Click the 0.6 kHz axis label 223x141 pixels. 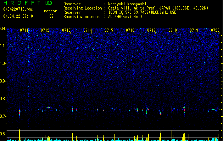pos(3,134)
